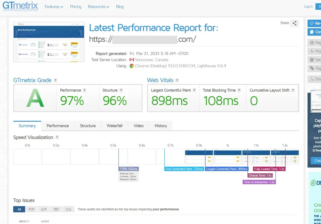Viewport: 321px width, 224px height.
Task: Click the Log In link
Action: tap(308, 7)
